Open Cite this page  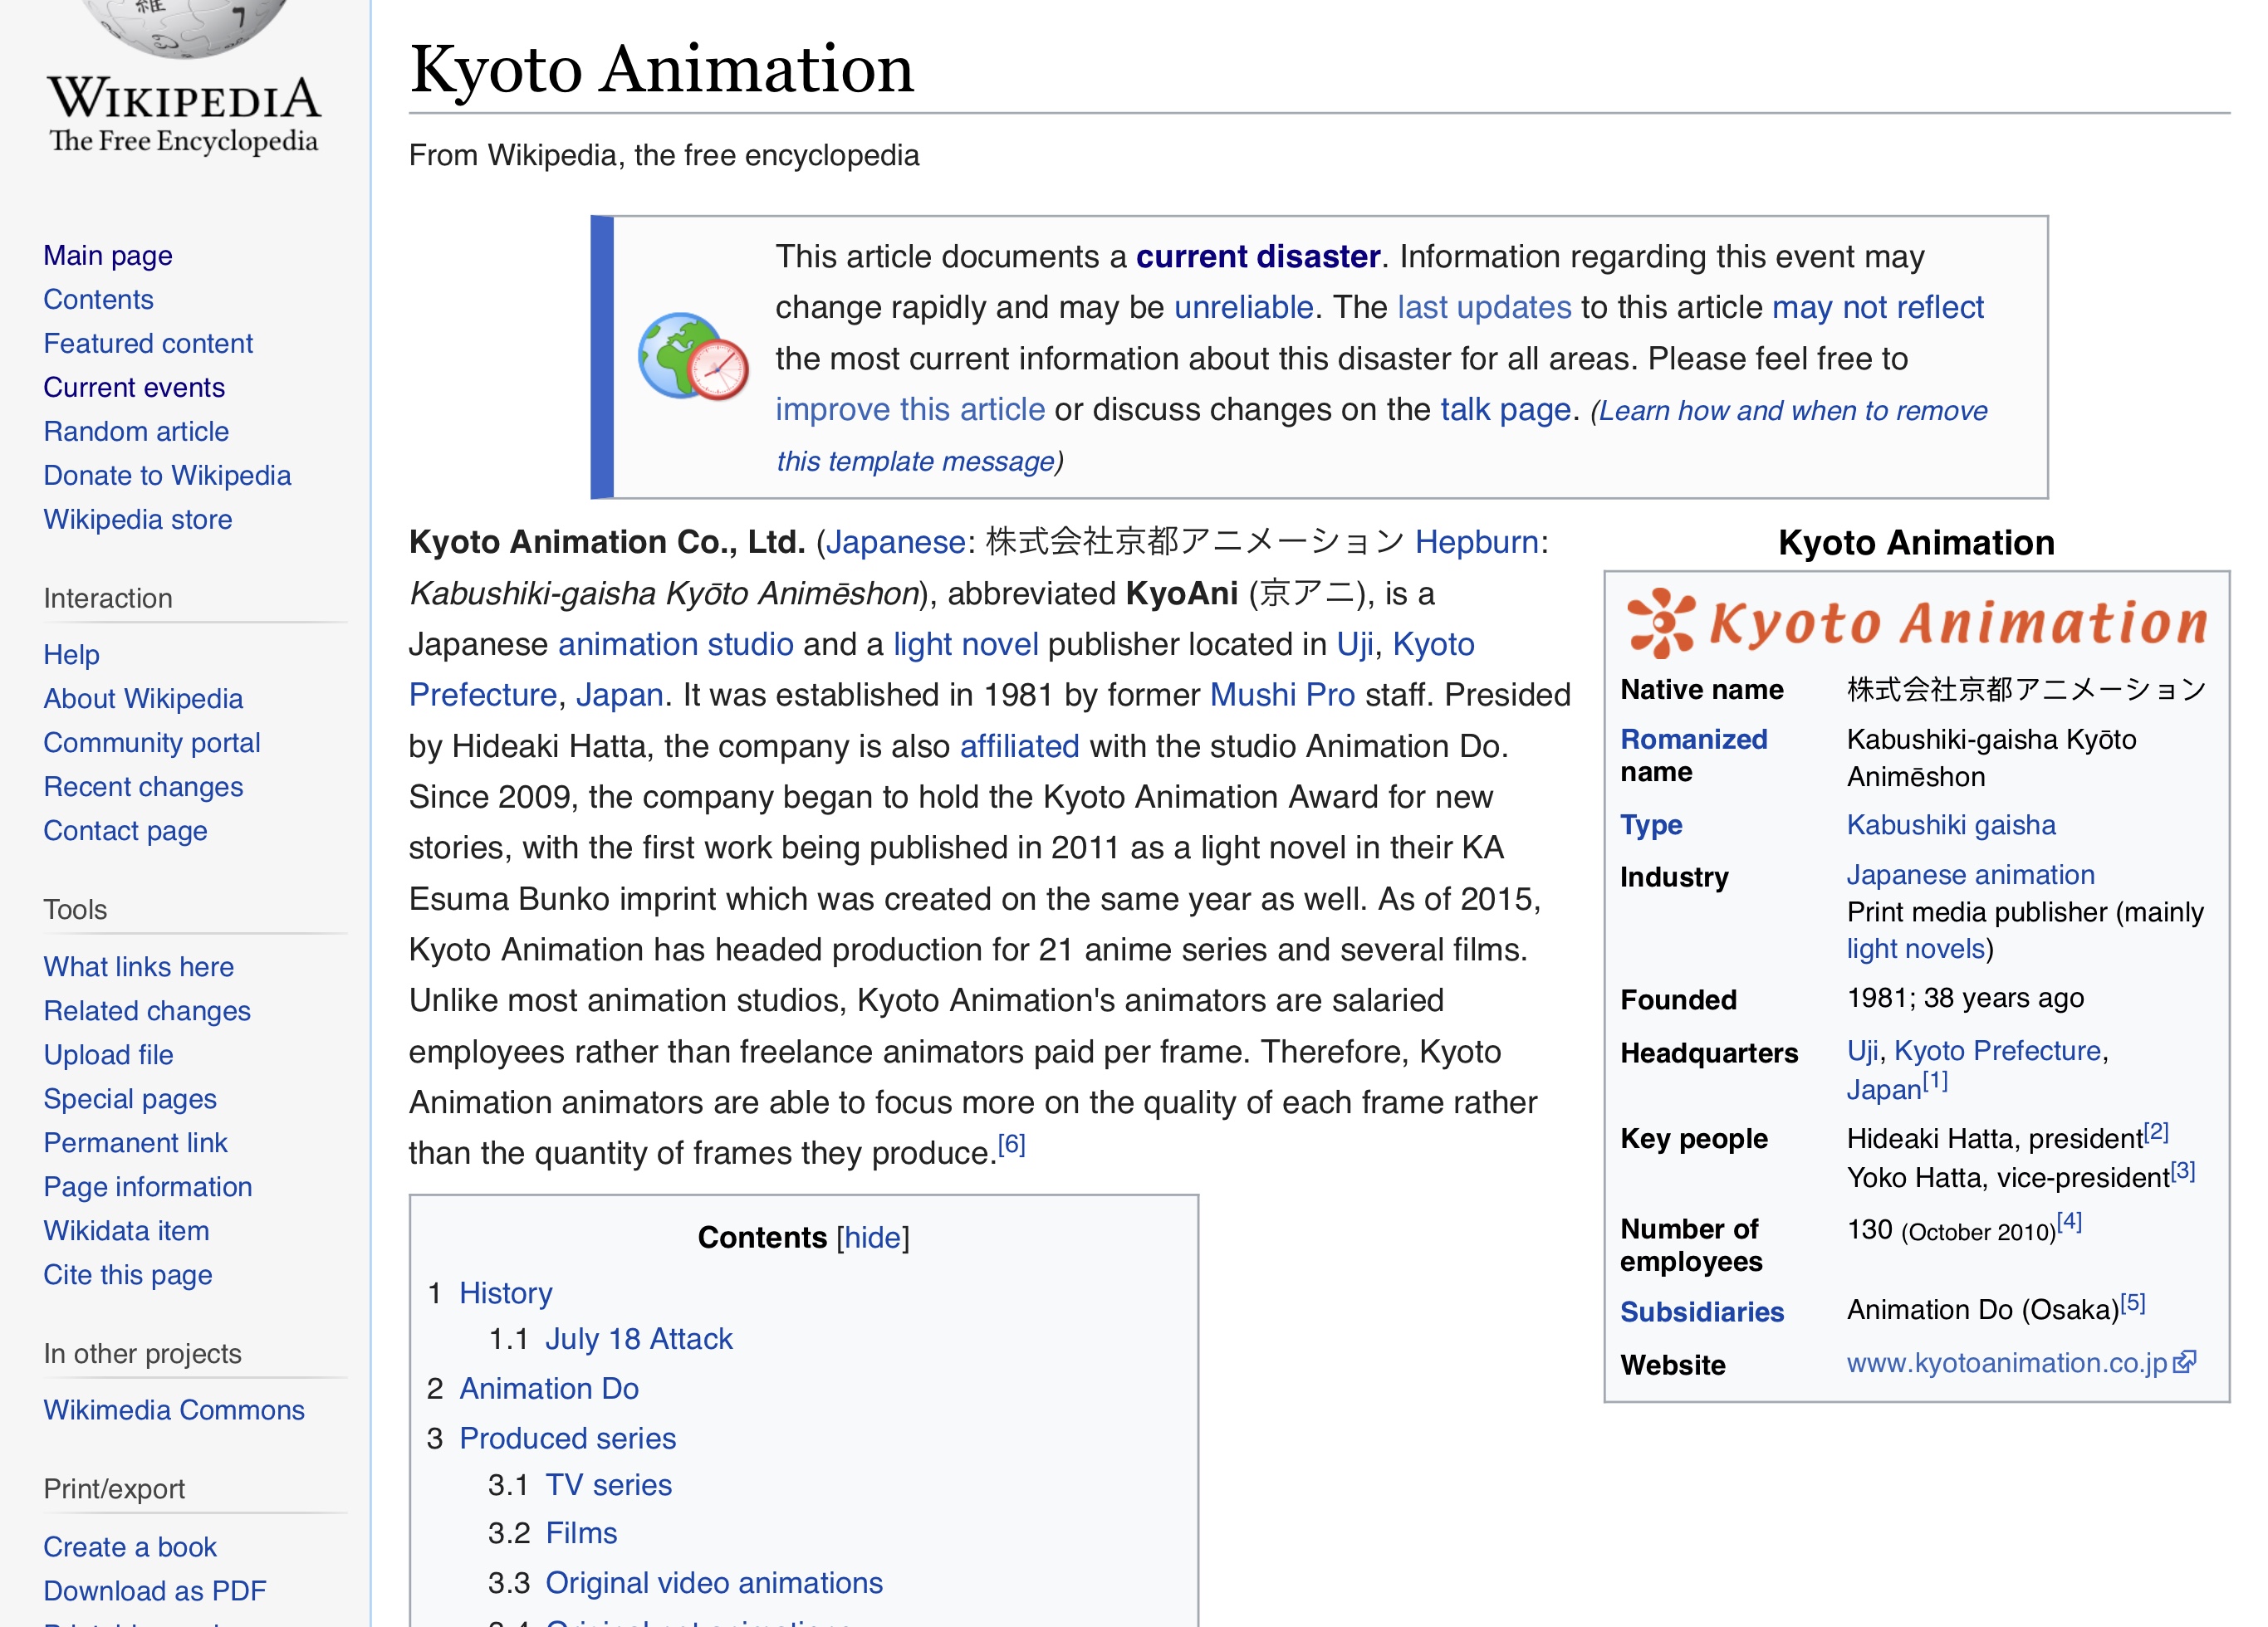click(128, 1274)
